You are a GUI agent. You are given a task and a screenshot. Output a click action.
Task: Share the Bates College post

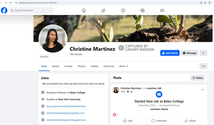click(x=190, y=121)
